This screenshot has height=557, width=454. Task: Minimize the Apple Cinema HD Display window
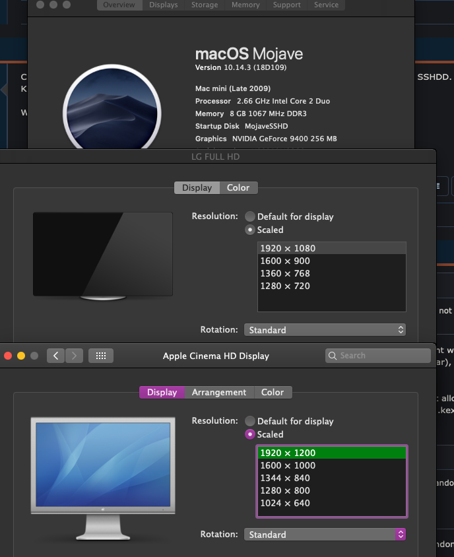coord(21,356)
